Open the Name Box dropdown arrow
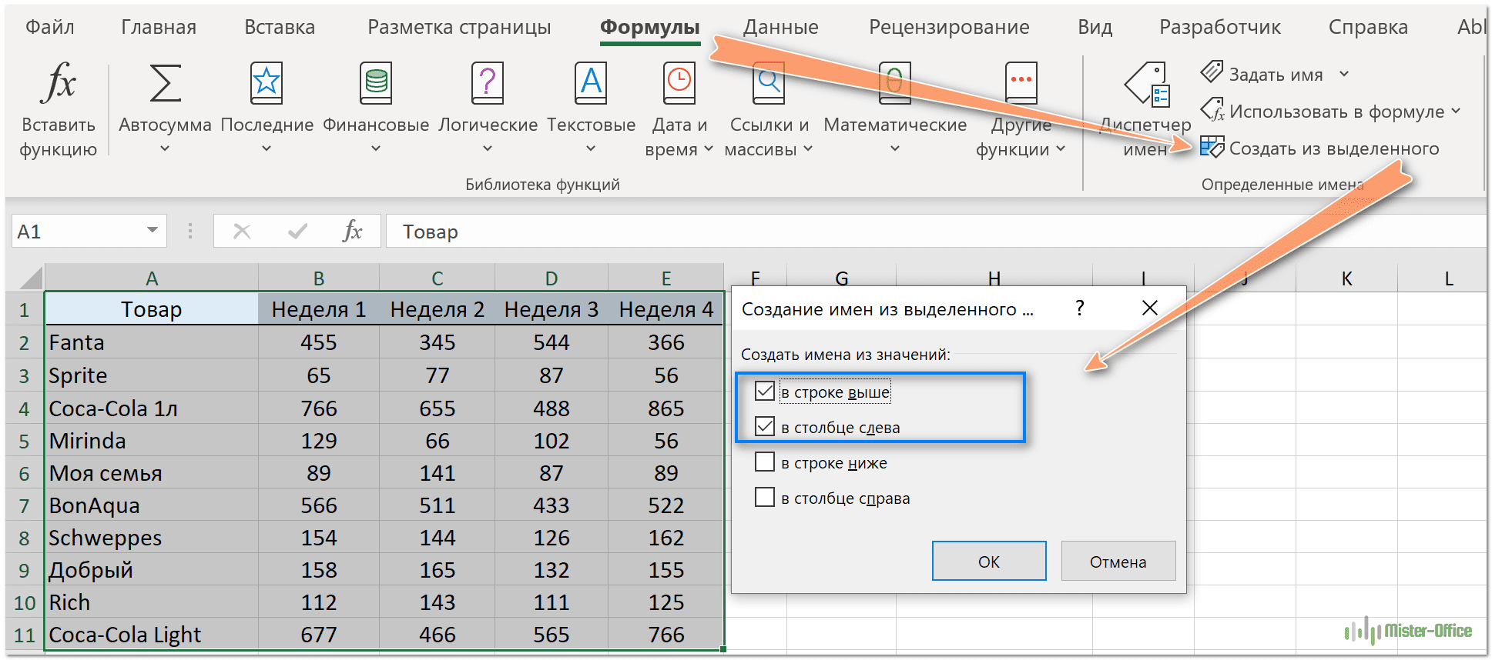This screenshot has height=660, width=1492. tap(153, 230)
